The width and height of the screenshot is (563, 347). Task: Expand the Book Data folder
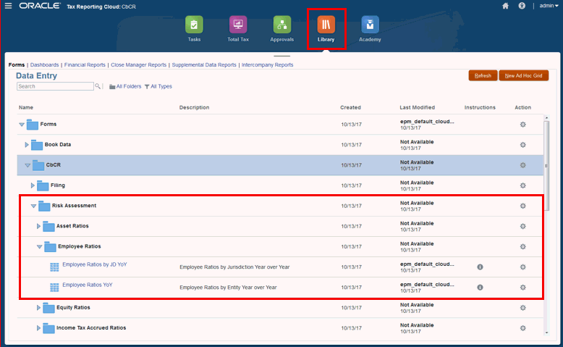(x=26, y=145)
